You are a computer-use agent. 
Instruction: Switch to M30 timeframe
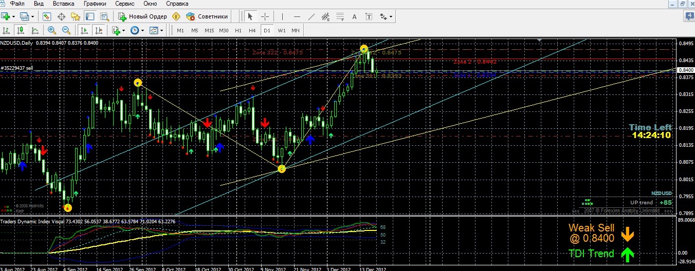point(224,30)
